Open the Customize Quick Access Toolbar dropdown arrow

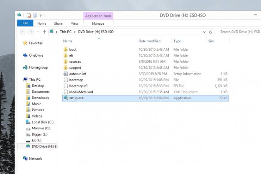(41, 15)
